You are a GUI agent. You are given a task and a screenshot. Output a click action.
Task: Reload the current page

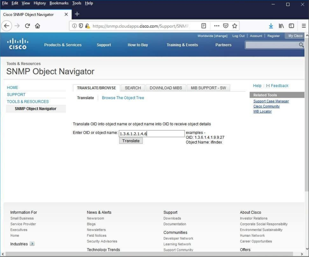(27, 26)
